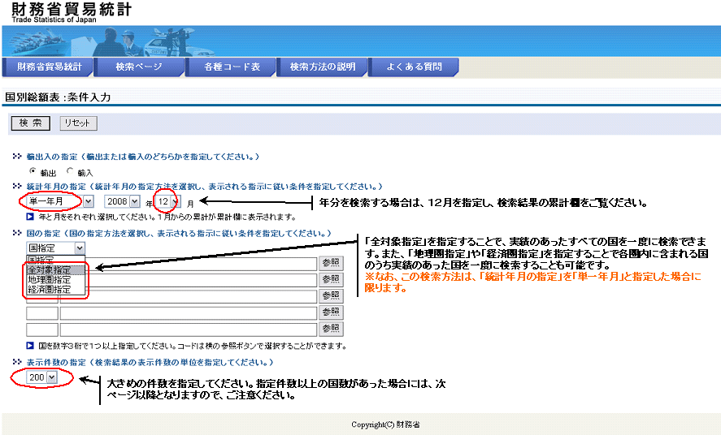Click the topmost 参照 reference button
This screenshot has width=721, height=435.
click(331, 264)
